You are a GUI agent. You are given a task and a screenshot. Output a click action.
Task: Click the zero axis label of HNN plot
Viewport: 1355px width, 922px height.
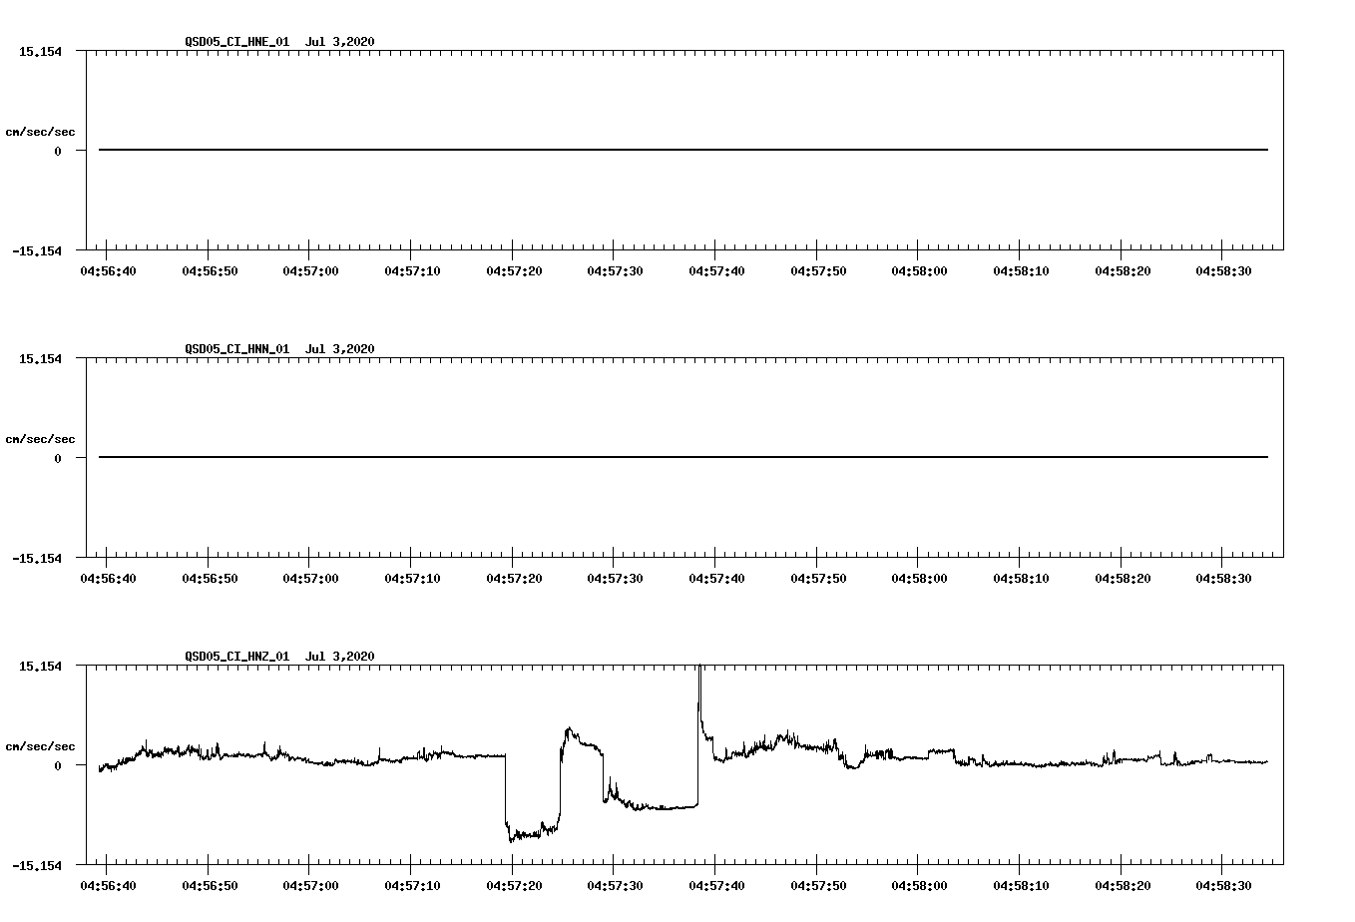(58, 458)
